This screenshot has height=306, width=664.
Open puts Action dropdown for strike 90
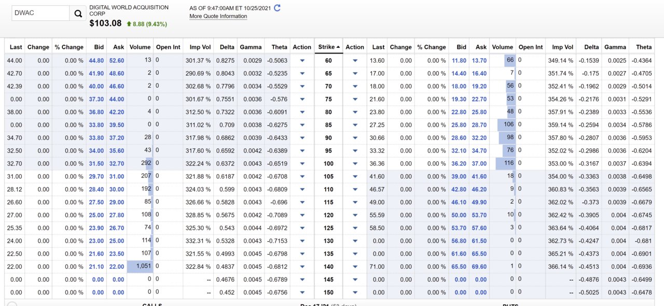355,138
